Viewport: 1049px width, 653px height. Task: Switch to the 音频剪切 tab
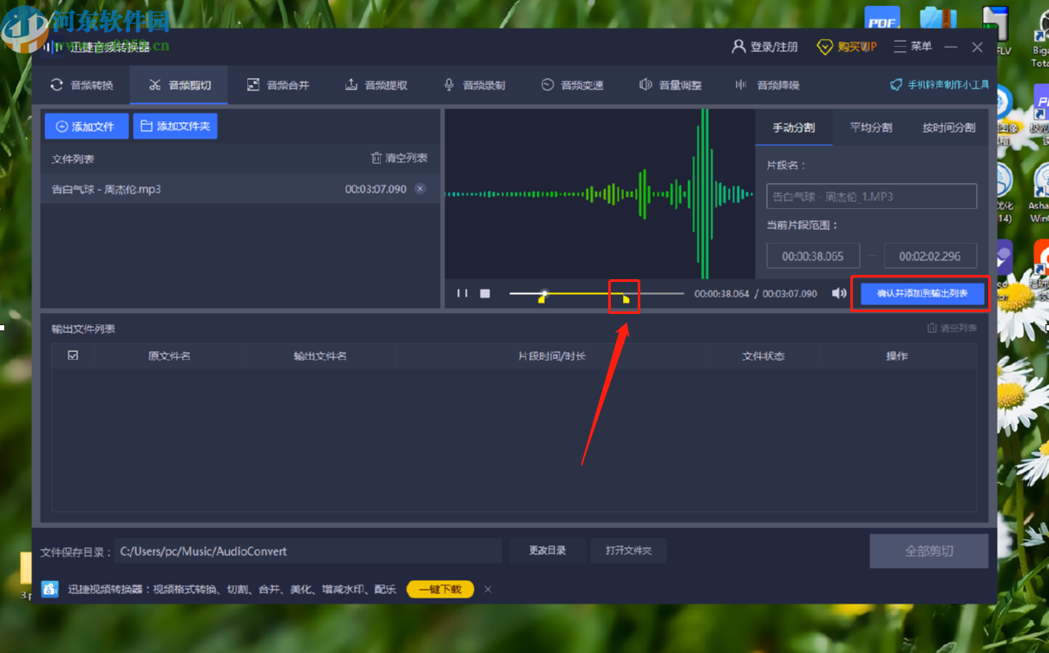pyautogui.click(x=179, y=85)
